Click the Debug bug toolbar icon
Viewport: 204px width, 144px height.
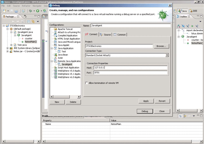[x=31, y=11]
